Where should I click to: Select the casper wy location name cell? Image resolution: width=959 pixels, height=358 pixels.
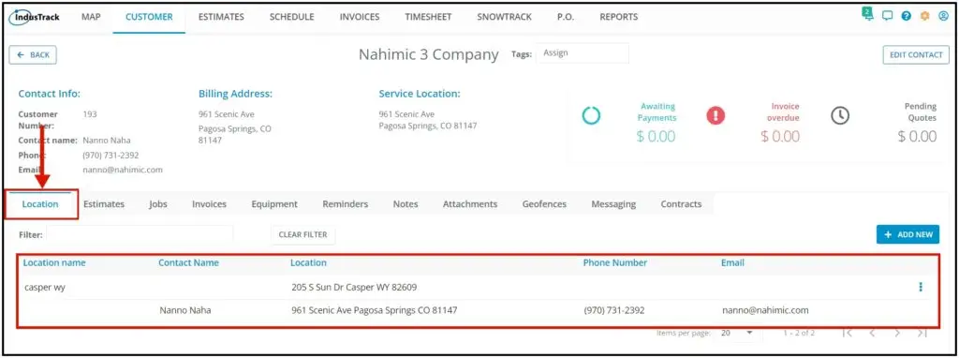(45, 287)
